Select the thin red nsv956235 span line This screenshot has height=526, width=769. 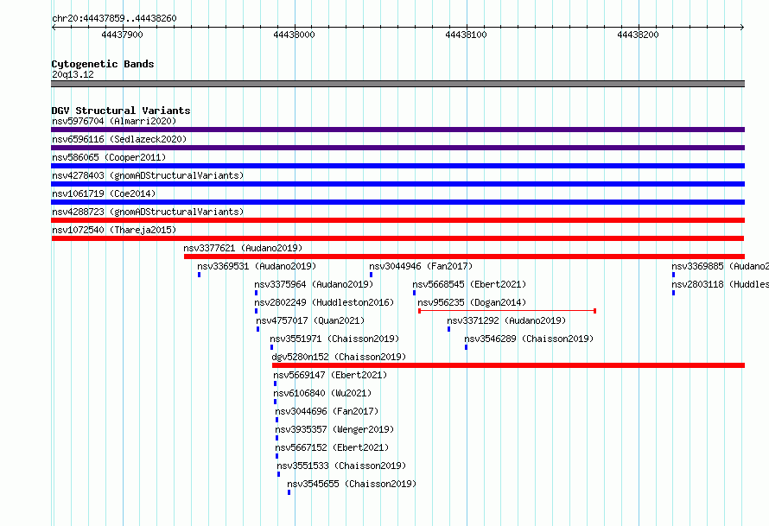tap(507, 311)
